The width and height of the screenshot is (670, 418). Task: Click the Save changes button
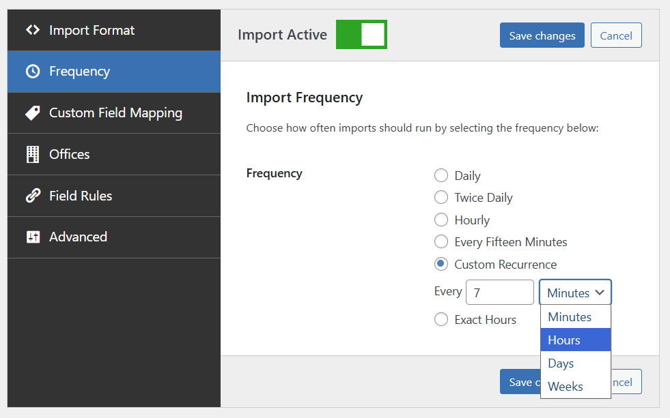click(542, 35)
